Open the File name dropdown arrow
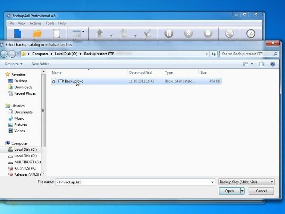The image size is (285, 214). [212, 182]
